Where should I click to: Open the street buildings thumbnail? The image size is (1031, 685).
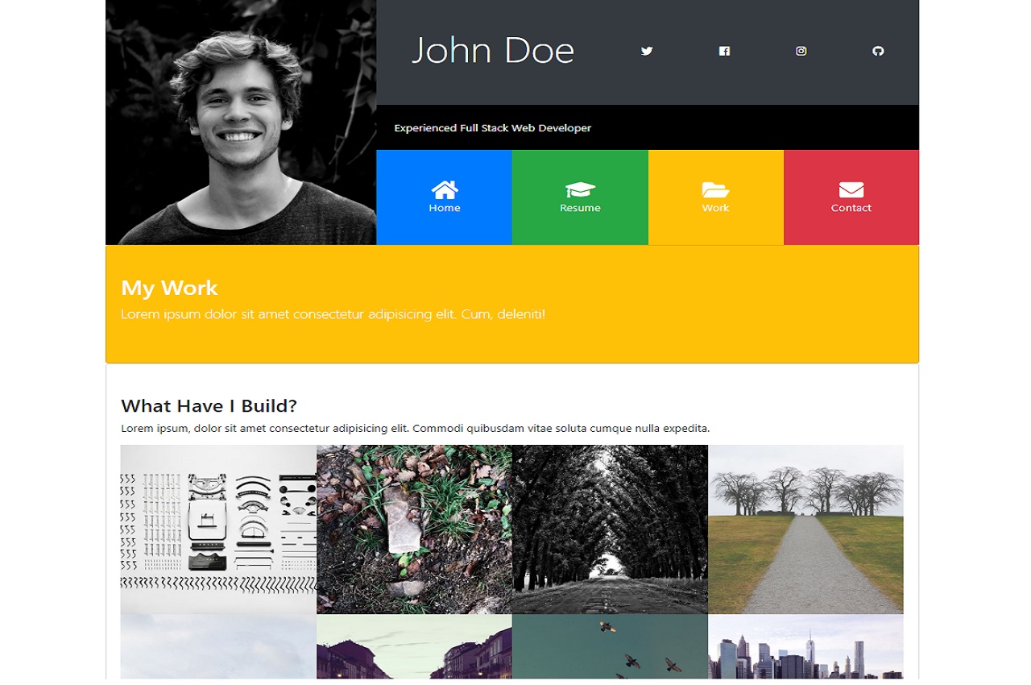(x=414, y=647)
